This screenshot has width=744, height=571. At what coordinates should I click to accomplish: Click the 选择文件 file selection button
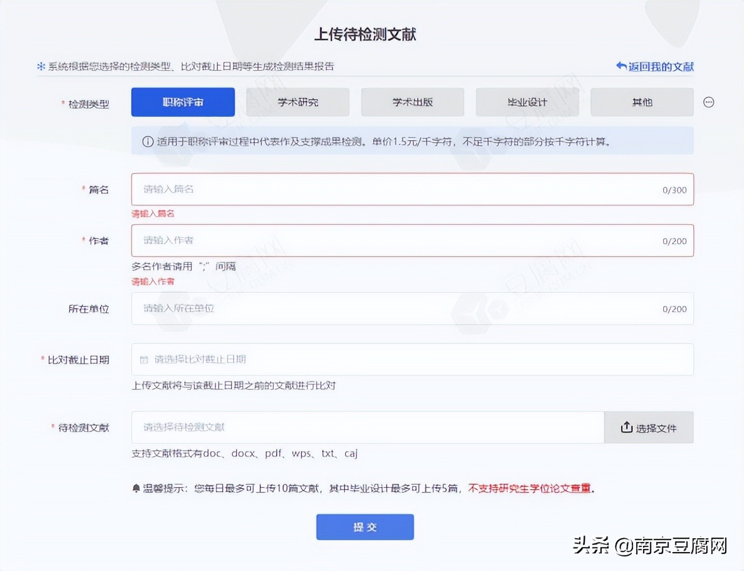pyautogui.click(x=649, y=427)
